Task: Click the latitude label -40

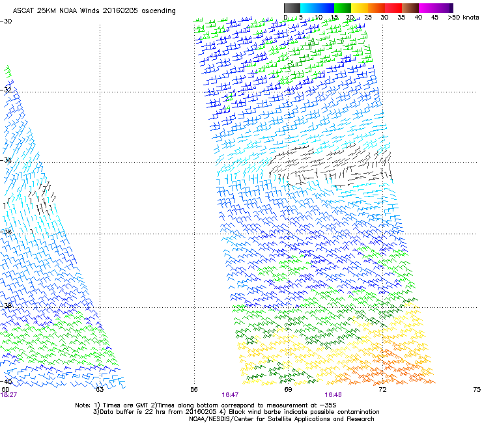Action: [6, 381]
